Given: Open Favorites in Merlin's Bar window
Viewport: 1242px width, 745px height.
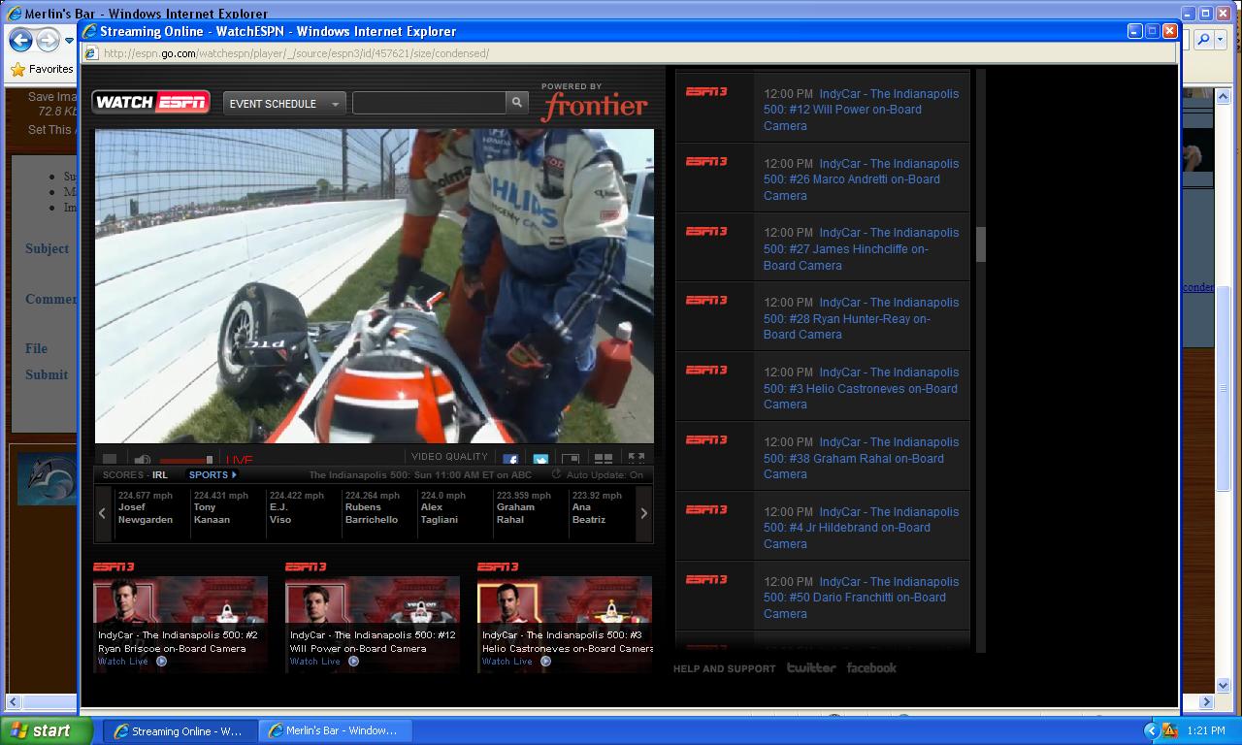Looking at the screenshot, I should 42,70.
